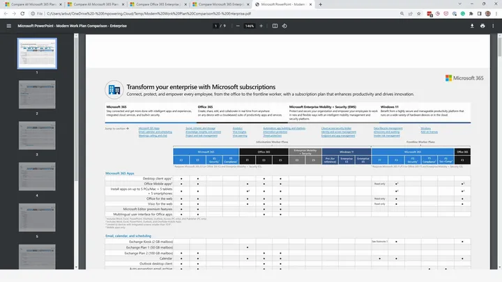The width and height of the screenshot is (502, 282).
Task: Toggle the PDF sidebar menu icon
Action: (x=9, y=26)
